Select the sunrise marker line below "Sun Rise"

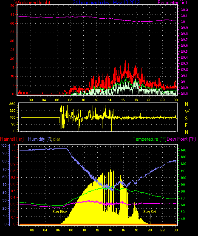pos(60,219)
